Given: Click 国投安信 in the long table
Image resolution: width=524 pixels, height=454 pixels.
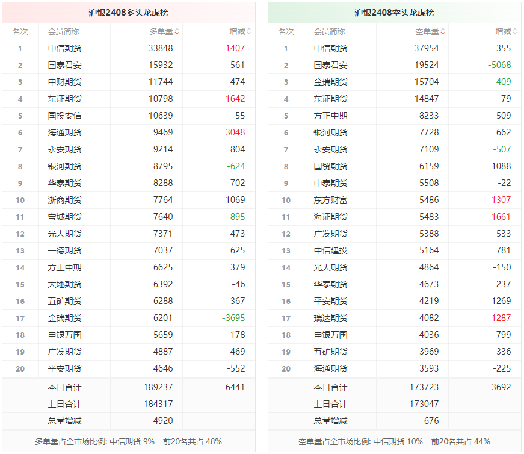Looking at the screenshot, I should 64,116.
